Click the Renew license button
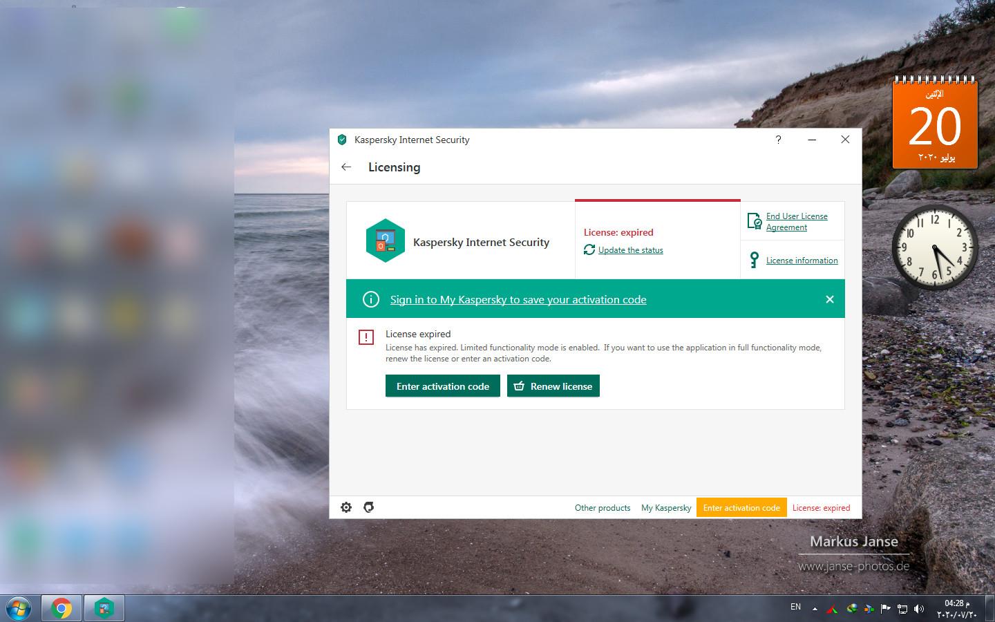Viewport: 995px width, 622px height. 553,386
